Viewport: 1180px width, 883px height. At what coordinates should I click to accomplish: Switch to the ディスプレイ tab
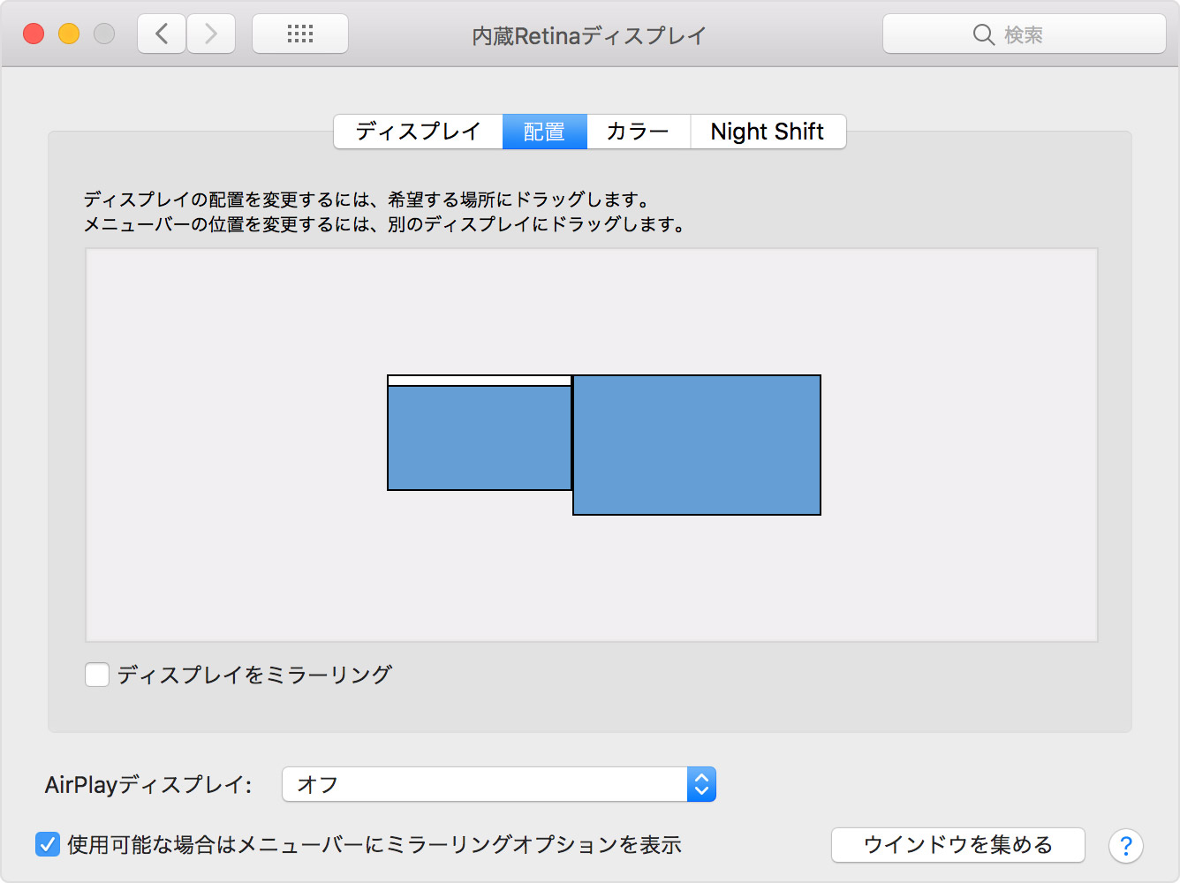point(418,132)
